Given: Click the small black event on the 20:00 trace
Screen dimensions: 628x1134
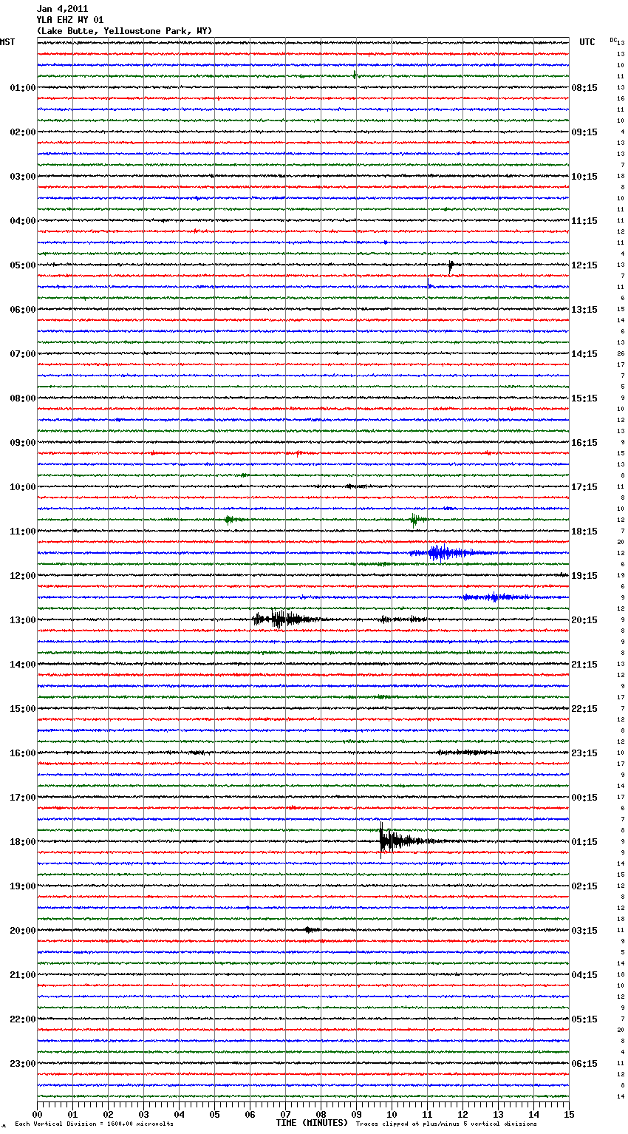Looking at the screenshot, I should 311,930.
